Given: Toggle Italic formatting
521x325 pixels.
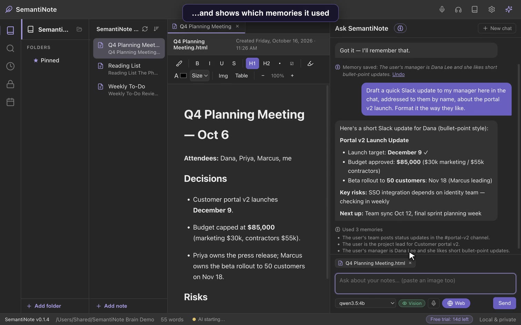Looking at the screenshot, I should (210, 63).
